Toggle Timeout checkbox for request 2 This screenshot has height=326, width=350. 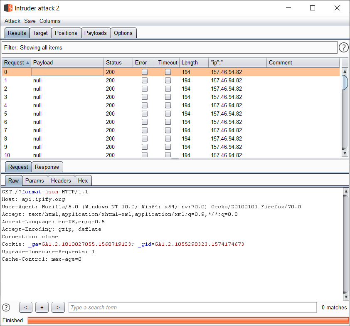point(168,89)
